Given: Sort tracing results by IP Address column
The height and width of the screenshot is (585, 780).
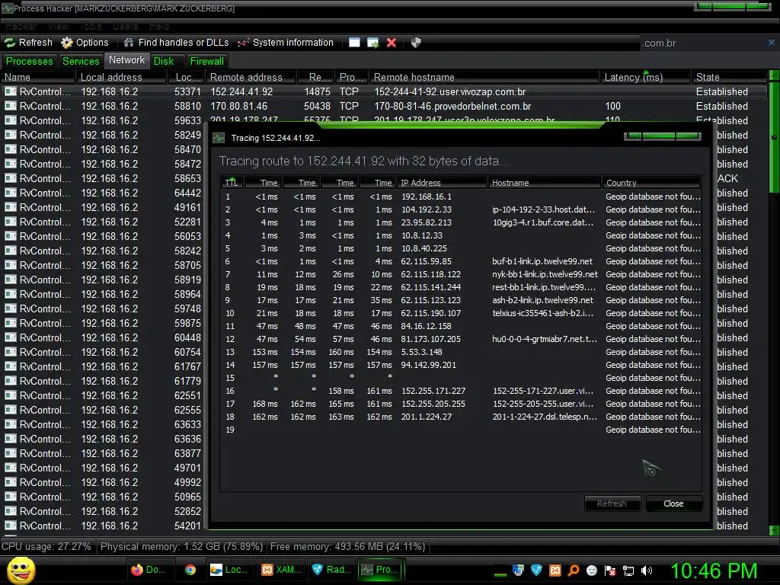Looking at the screenshot, I should [443, 183].
